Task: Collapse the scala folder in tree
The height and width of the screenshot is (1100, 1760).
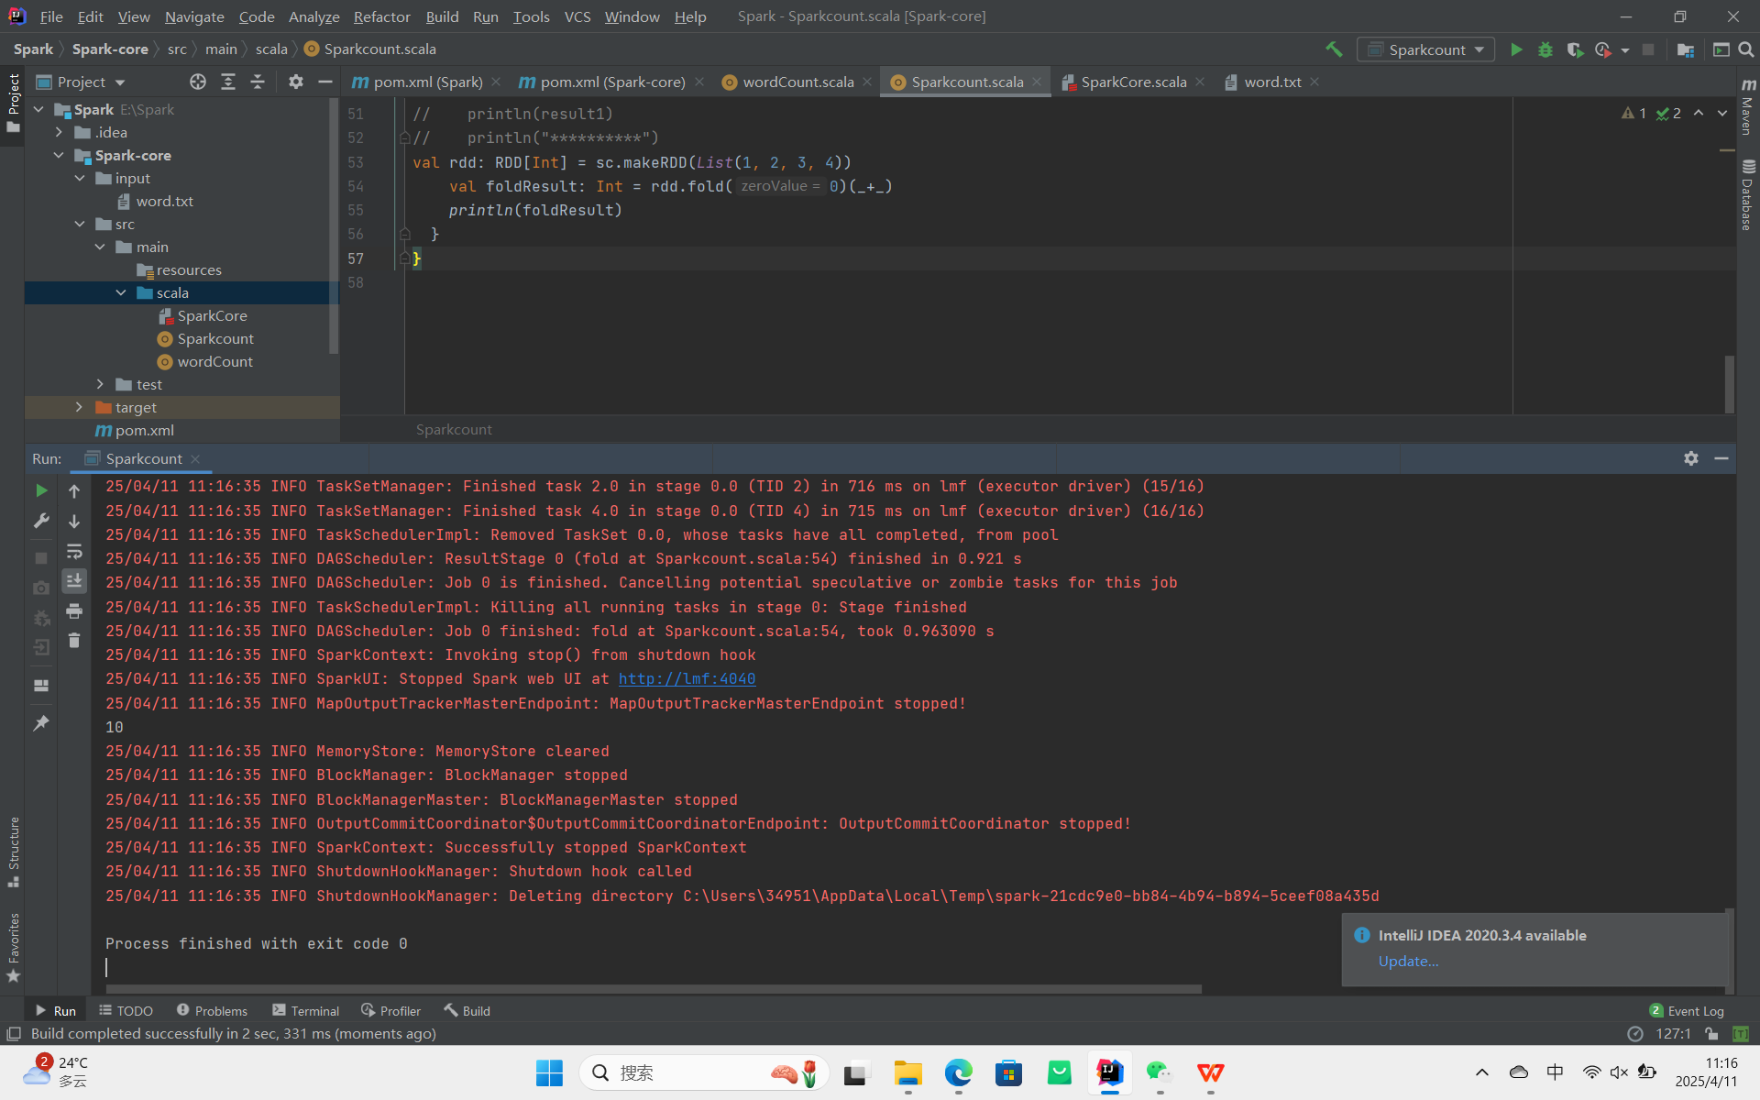Action: click(x=121, y=292)
